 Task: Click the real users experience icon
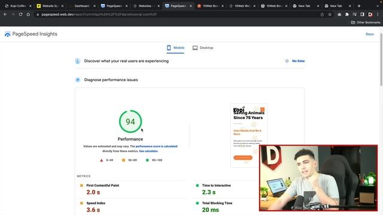(77, 61)
